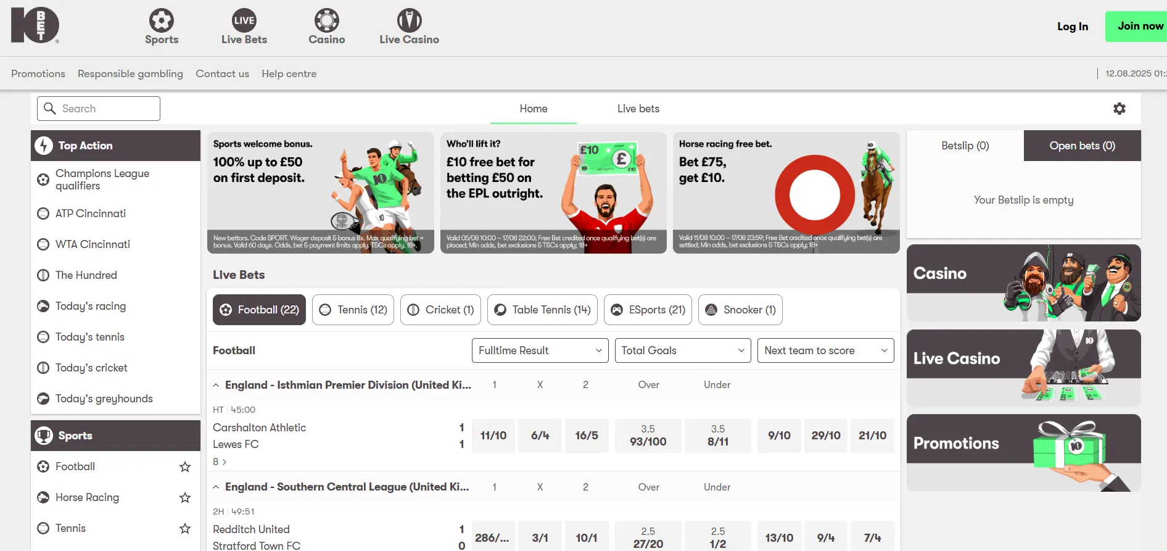Filter live bets by Tennis (12)
Viewport: 1167px width, 551px height.
[353, 310]
